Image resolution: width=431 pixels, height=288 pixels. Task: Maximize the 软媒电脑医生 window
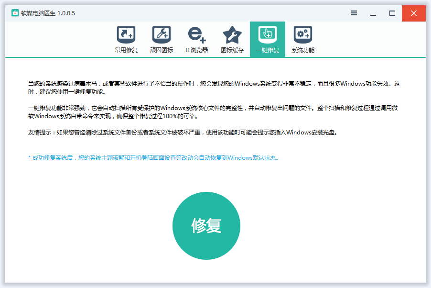click(392, 13)
